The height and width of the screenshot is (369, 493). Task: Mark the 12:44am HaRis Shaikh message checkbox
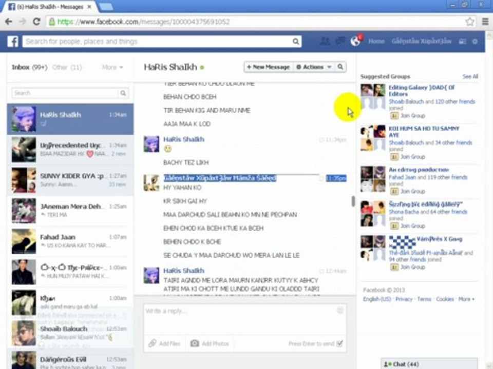tap(321, 271)
